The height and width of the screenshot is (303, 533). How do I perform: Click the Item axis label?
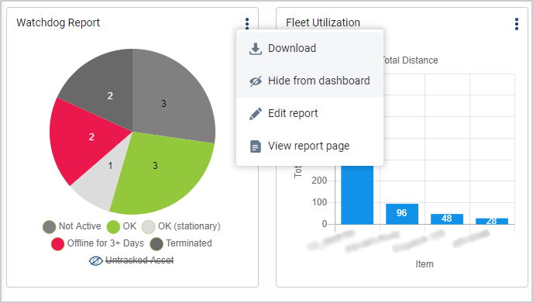(425, 264)
